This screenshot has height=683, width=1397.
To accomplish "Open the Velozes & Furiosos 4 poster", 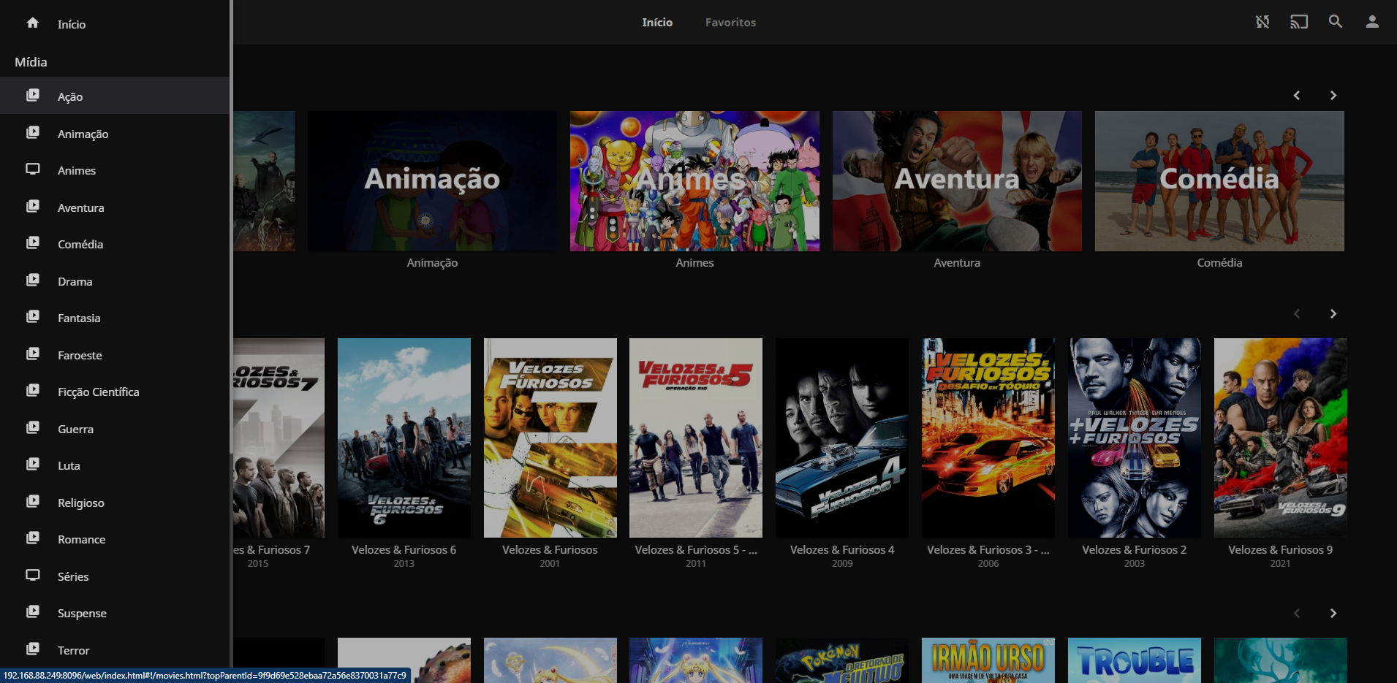I will 842,438.
